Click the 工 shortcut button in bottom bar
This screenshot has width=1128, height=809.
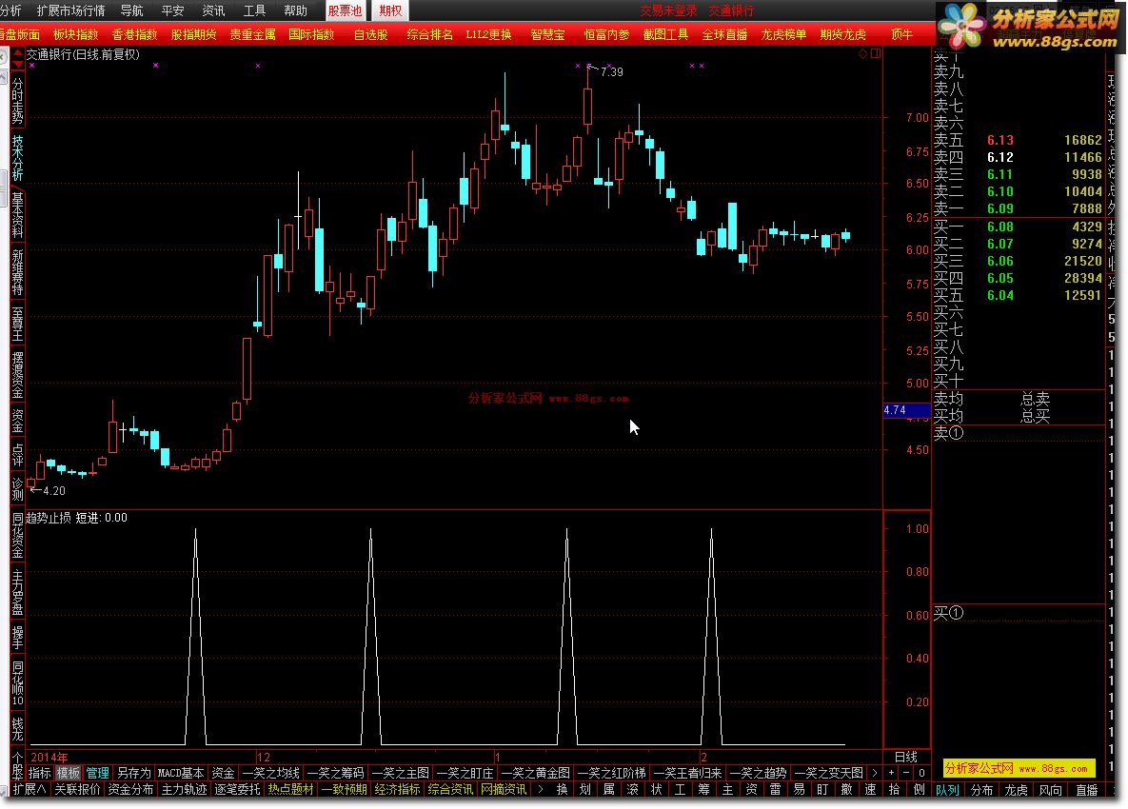[x=680, y=790]
